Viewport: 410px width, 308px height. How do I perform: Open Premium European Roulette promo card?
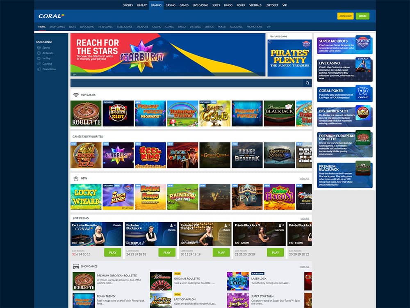345,144
